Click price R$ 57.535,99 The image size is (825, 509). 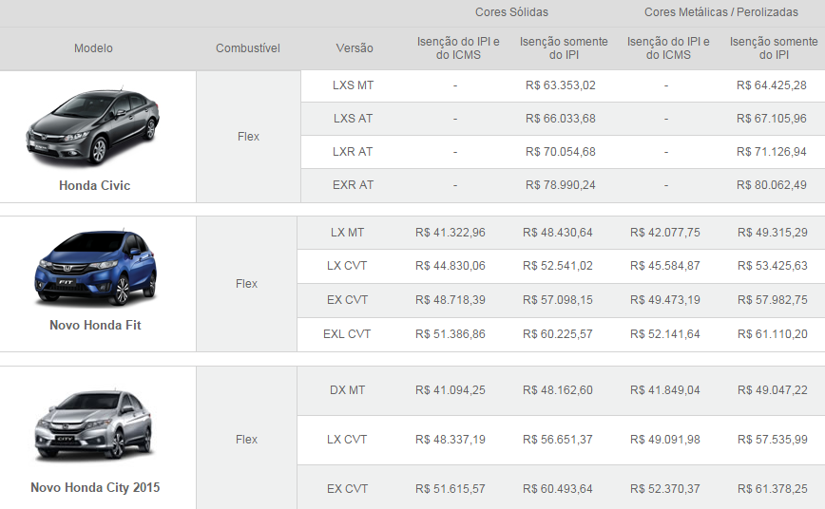(773, 440)
